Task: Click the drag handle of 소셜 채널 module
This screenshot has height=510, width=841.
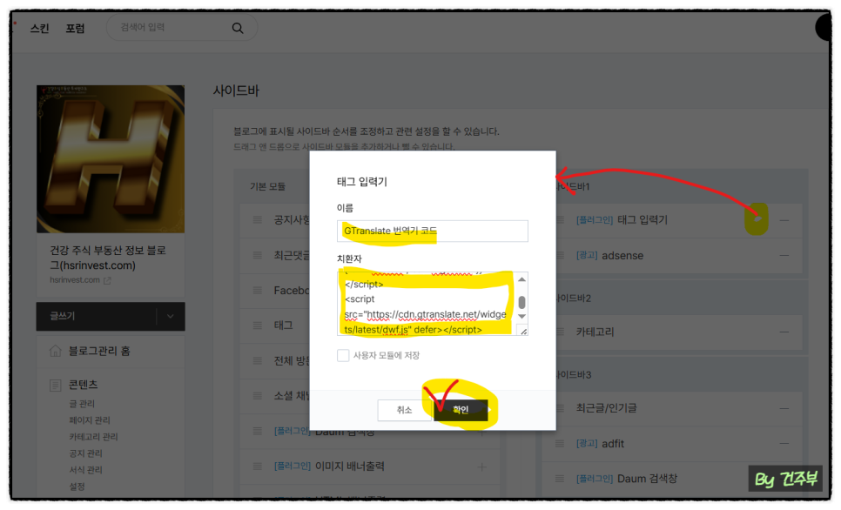Action: [258, 396]
